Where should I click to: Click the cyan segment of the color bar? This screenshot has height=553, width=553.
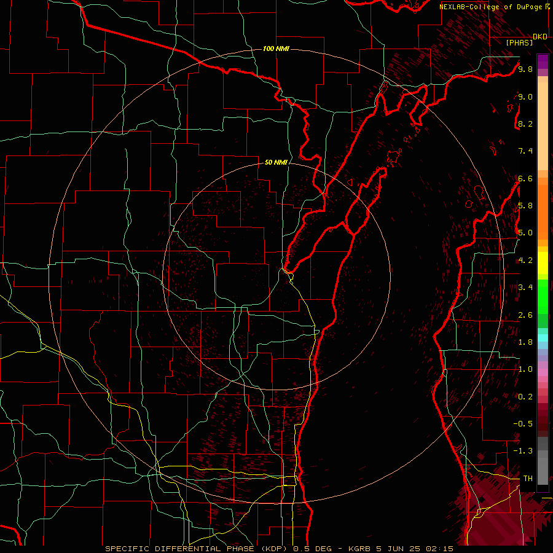(x=543, y=338)
